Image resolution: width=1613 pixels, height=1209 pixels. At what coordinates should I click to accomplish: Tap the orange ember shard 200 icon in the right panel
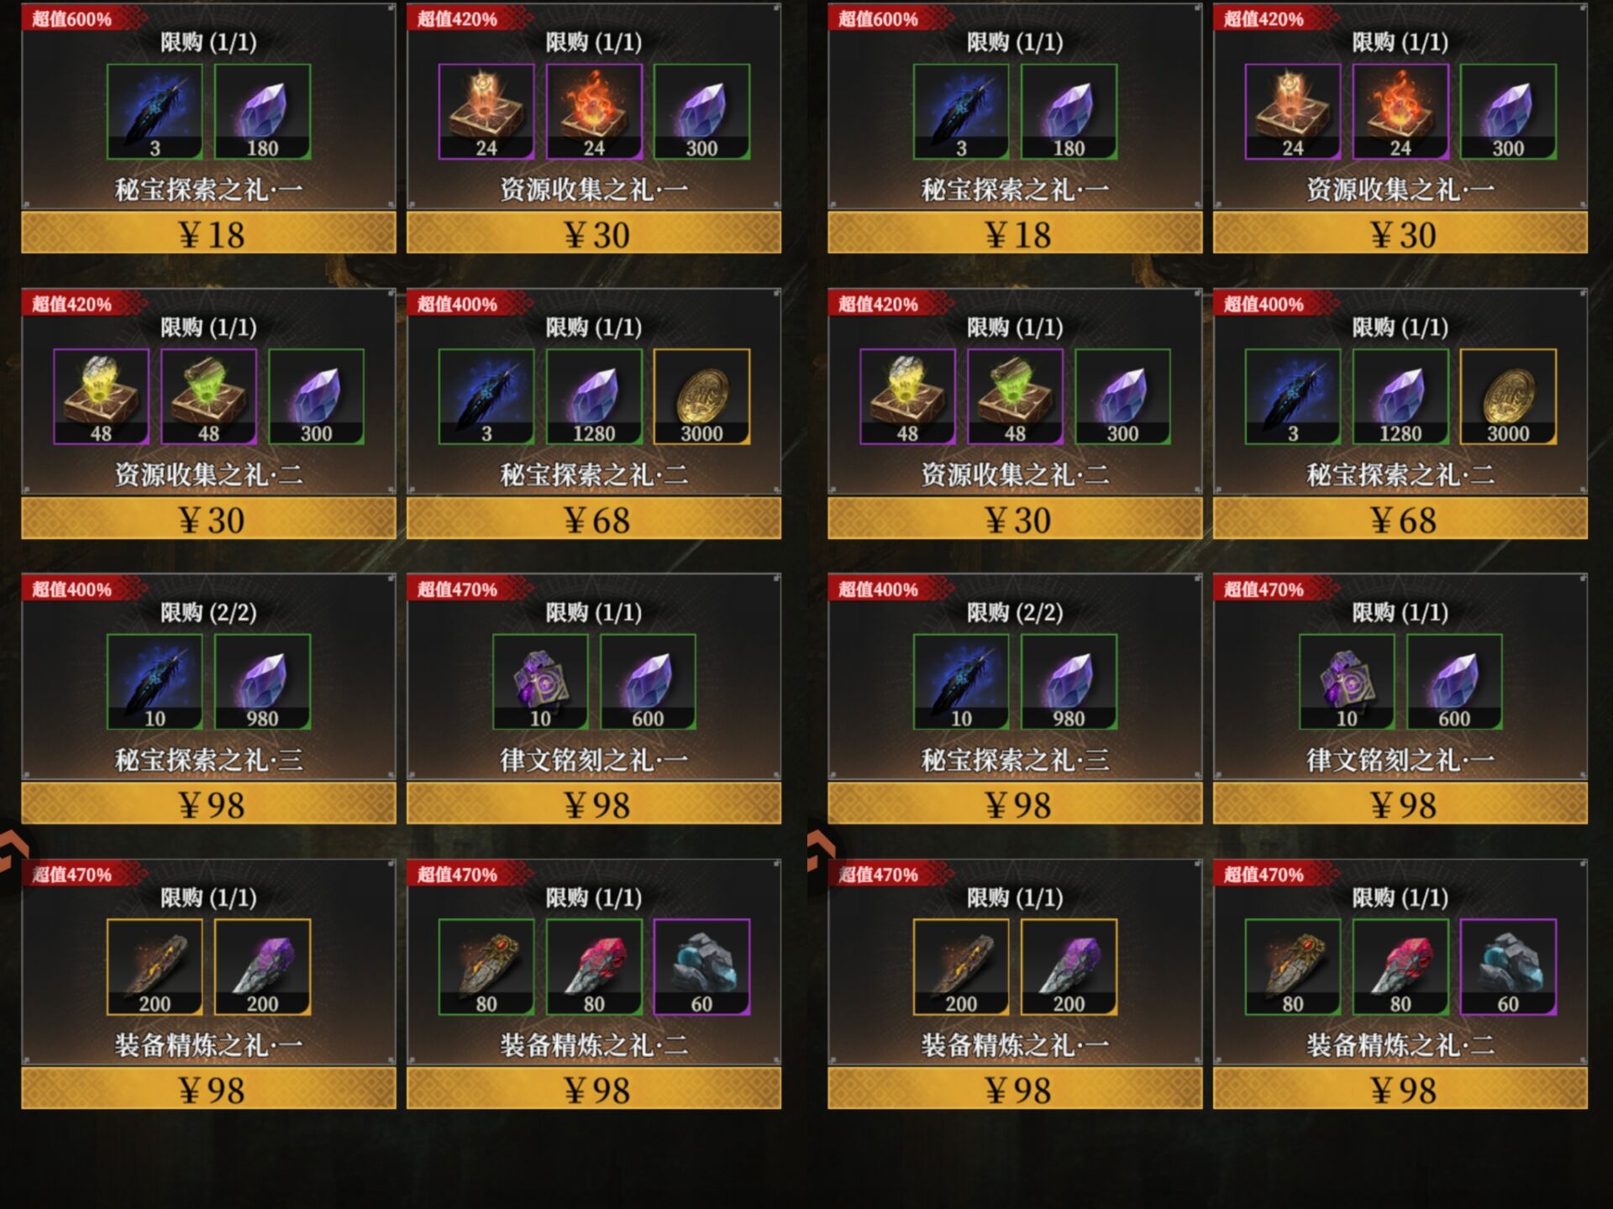pyautogui.click(x=961, y=967)
